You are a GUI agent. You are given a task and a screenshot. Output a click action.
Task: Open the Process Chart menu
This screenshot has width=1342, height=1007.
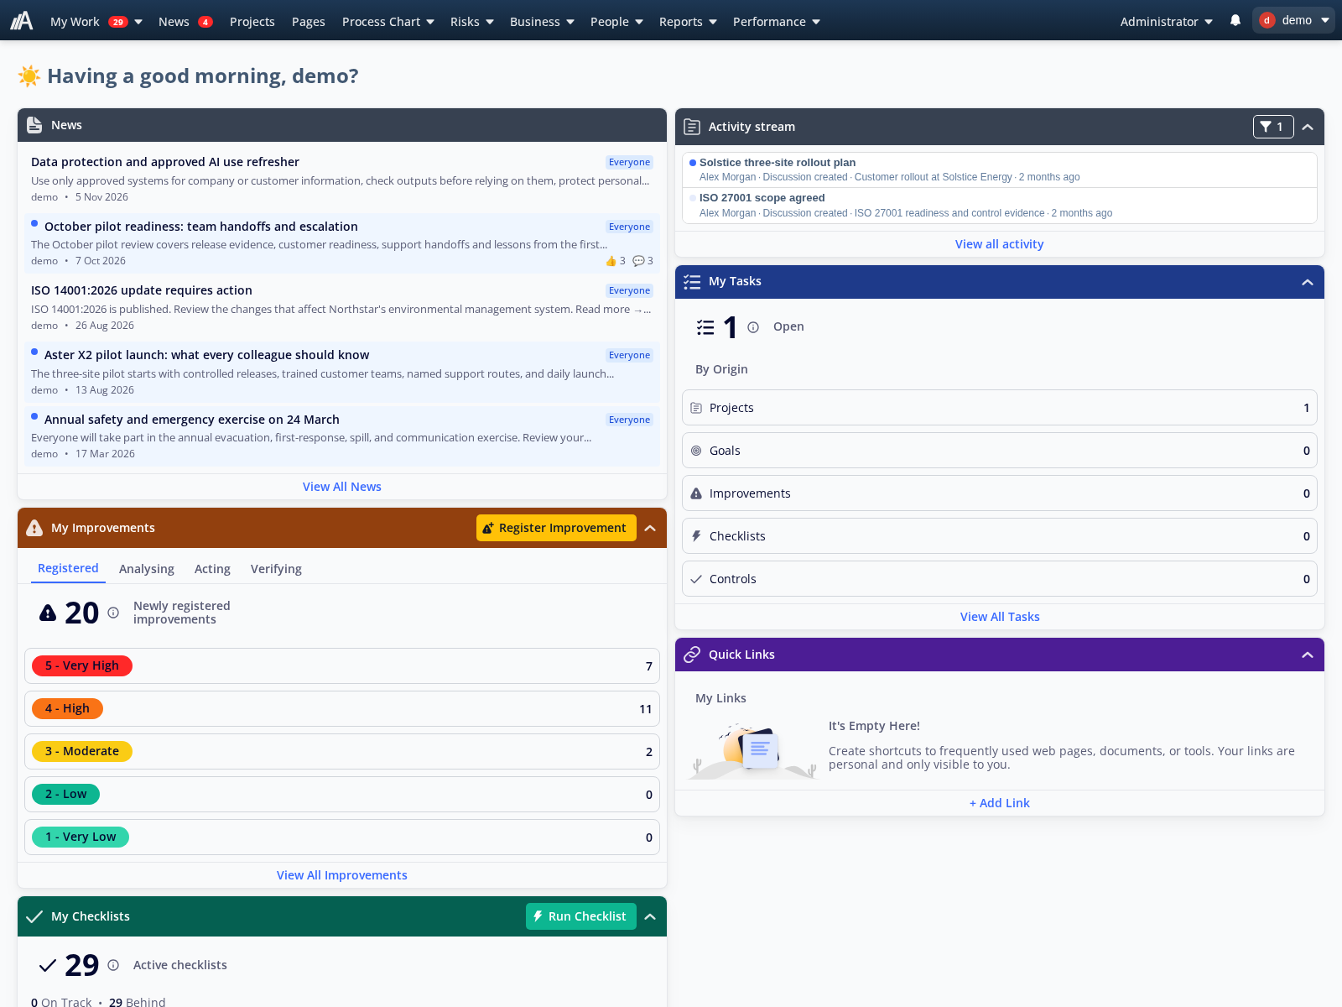[x=388, y=22]
